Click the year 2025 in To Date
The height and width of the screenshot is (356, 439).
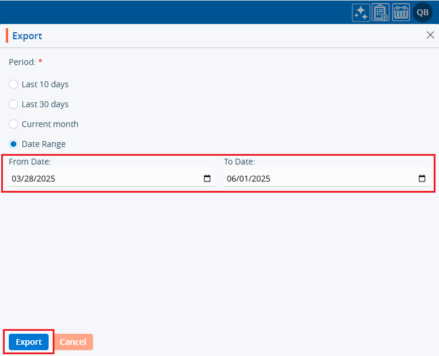[x=260, y=179]
